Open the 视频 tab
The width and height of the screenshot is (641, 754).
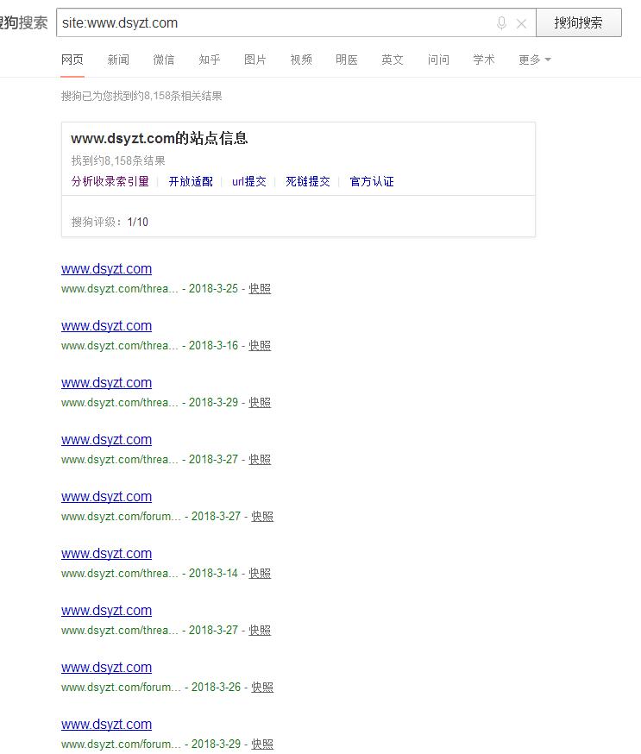point(301,60)
